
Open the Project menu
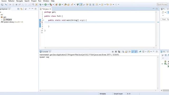pyautogui.click(x=34, y=1)
